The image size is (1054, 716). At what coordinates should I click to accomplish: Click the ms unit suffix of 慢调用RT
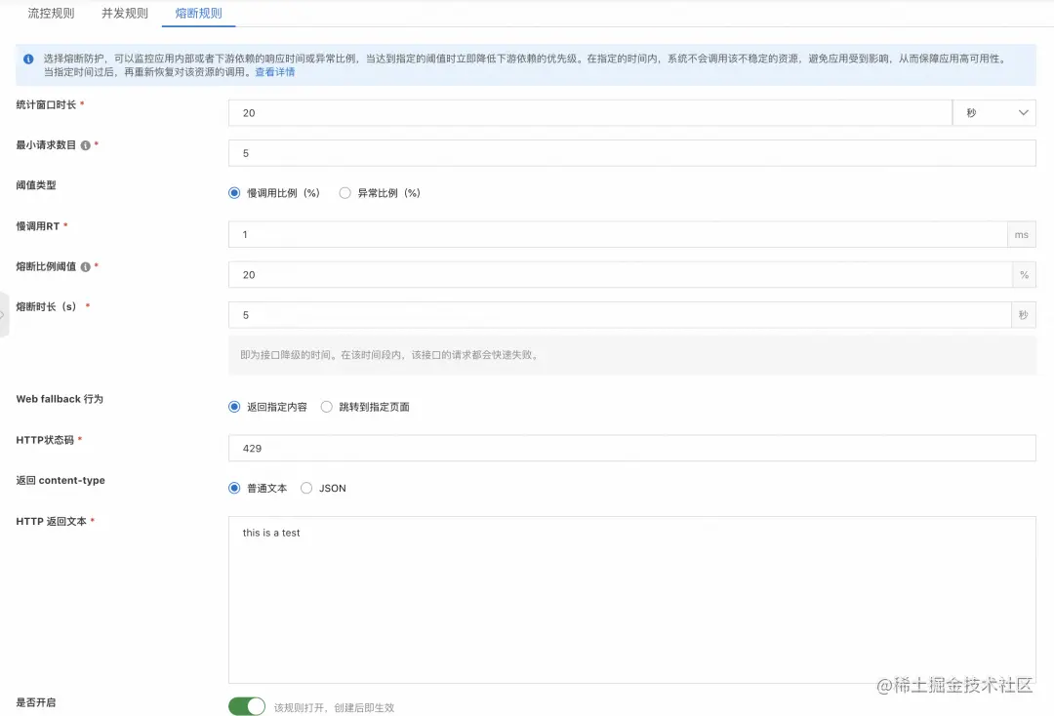[1022, 234]
